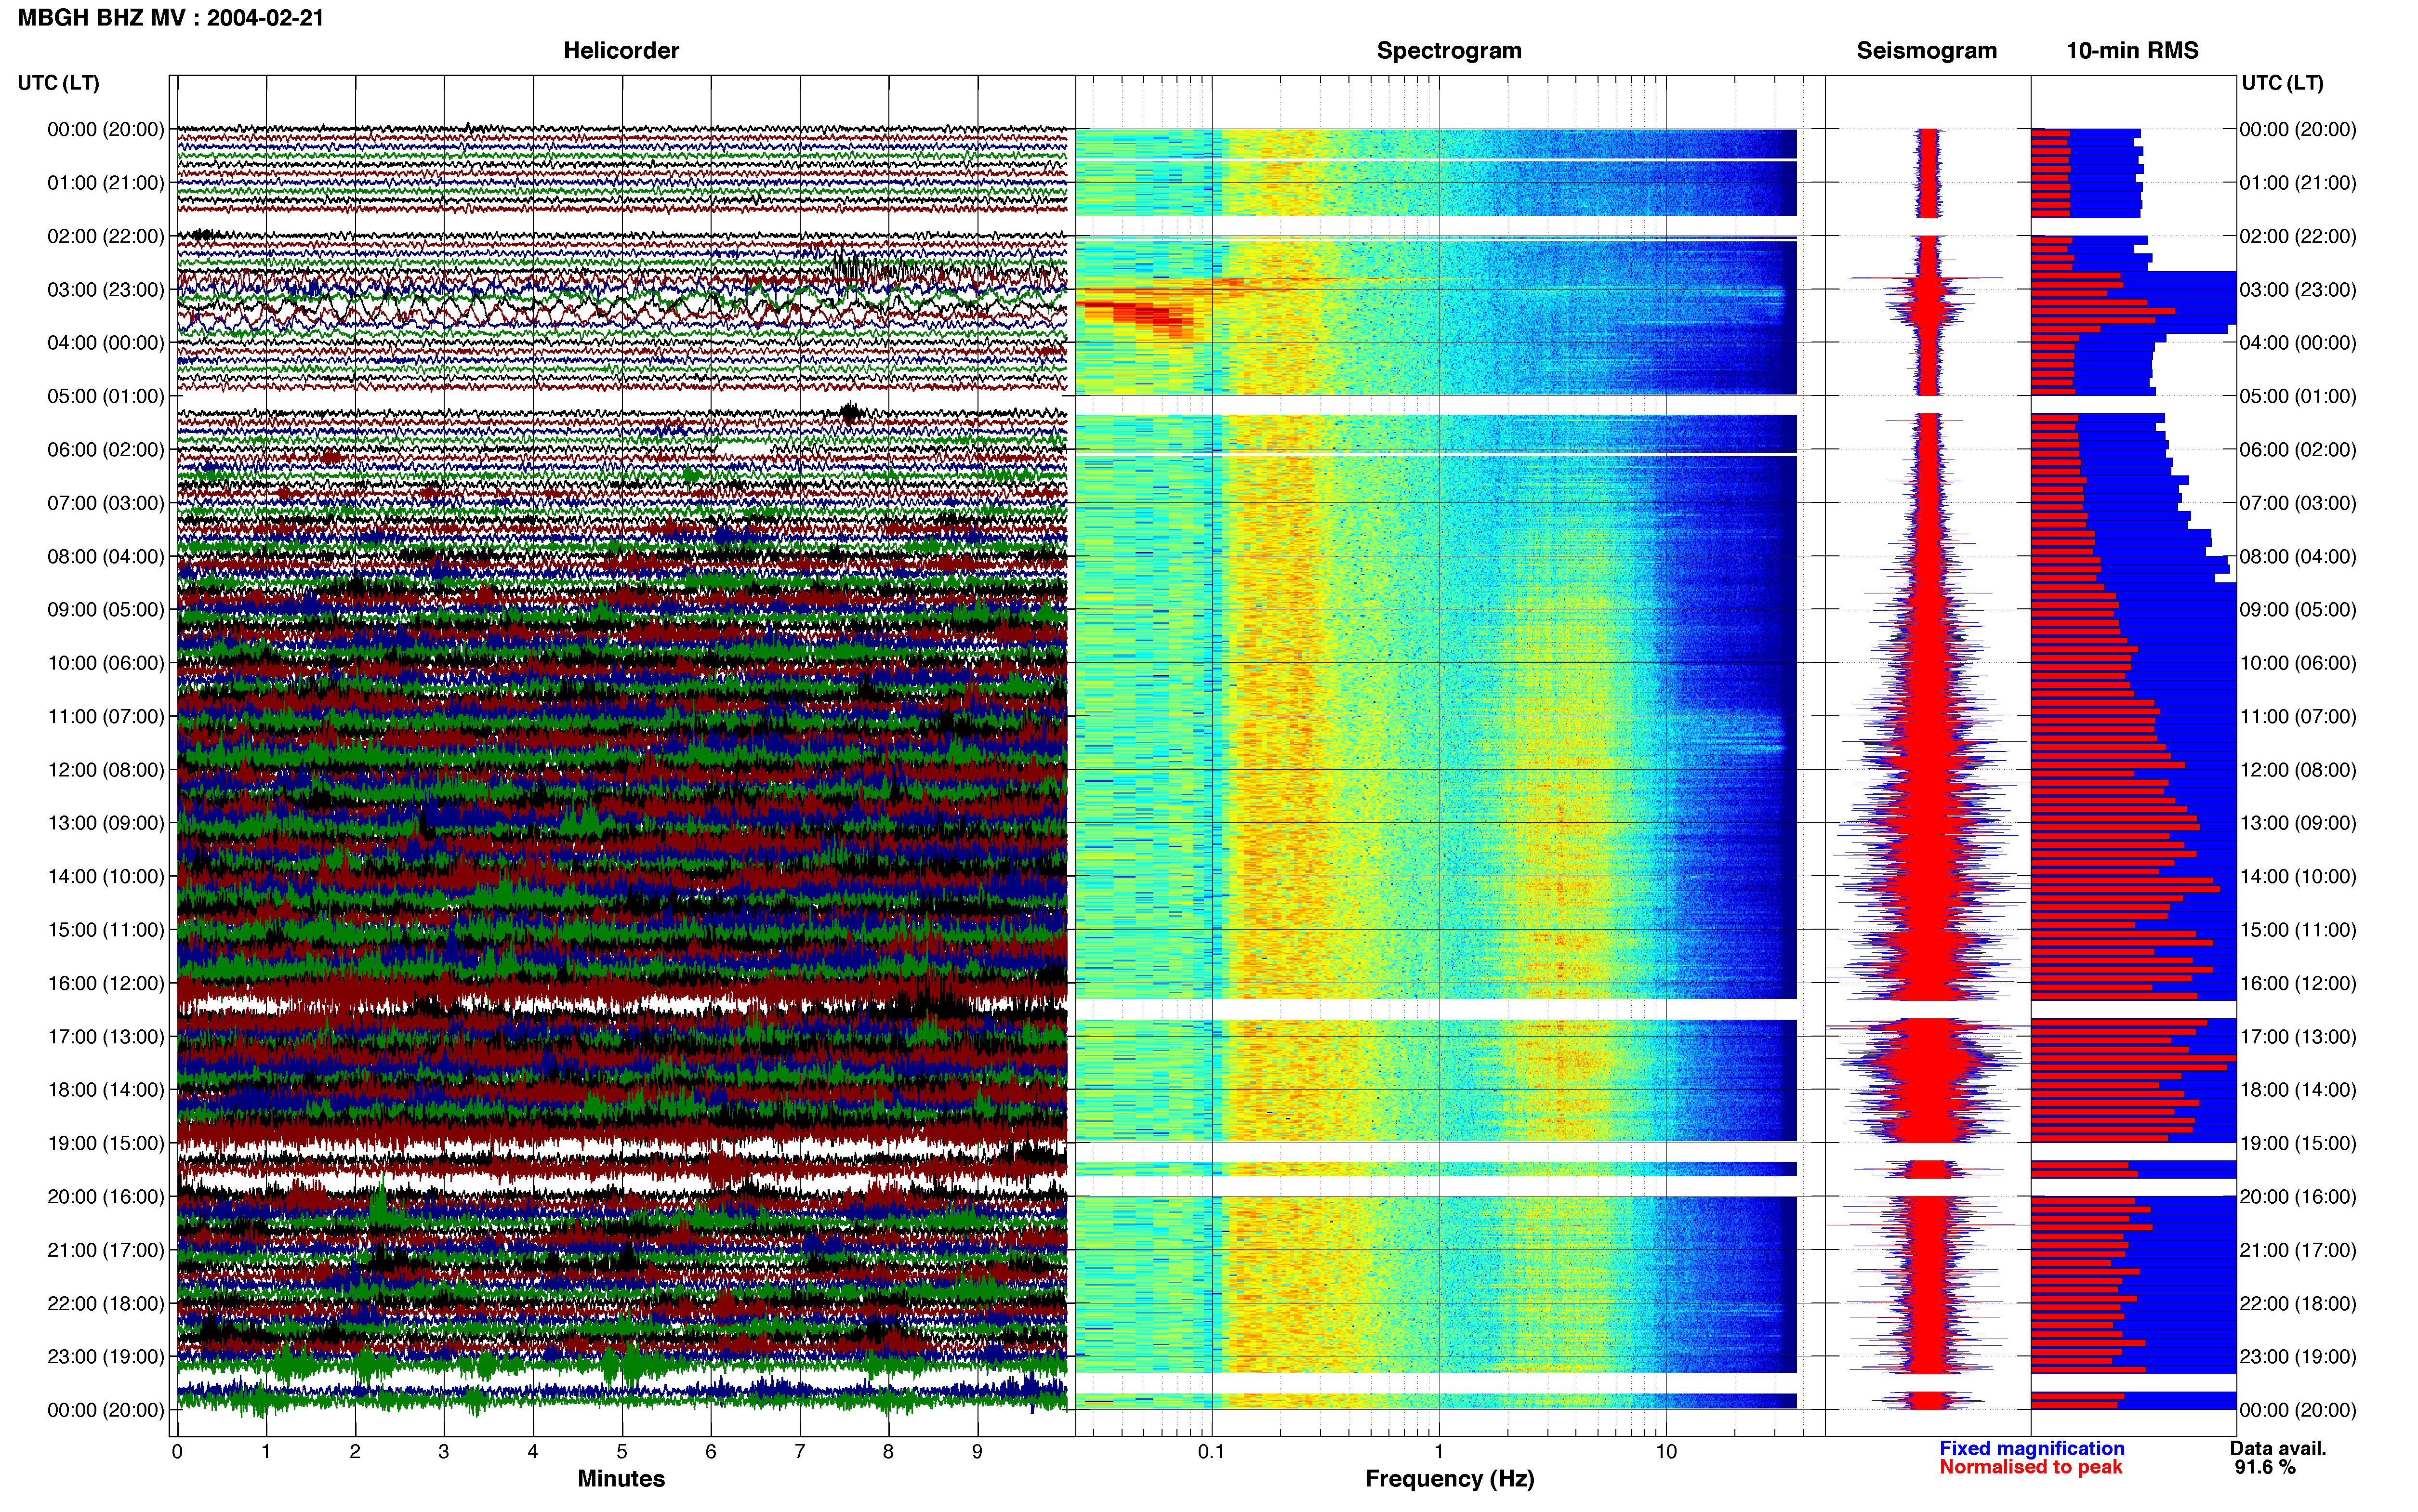Click the '9' minutes tick label
This screenshot has height=1512, width=2418.
977,1452
